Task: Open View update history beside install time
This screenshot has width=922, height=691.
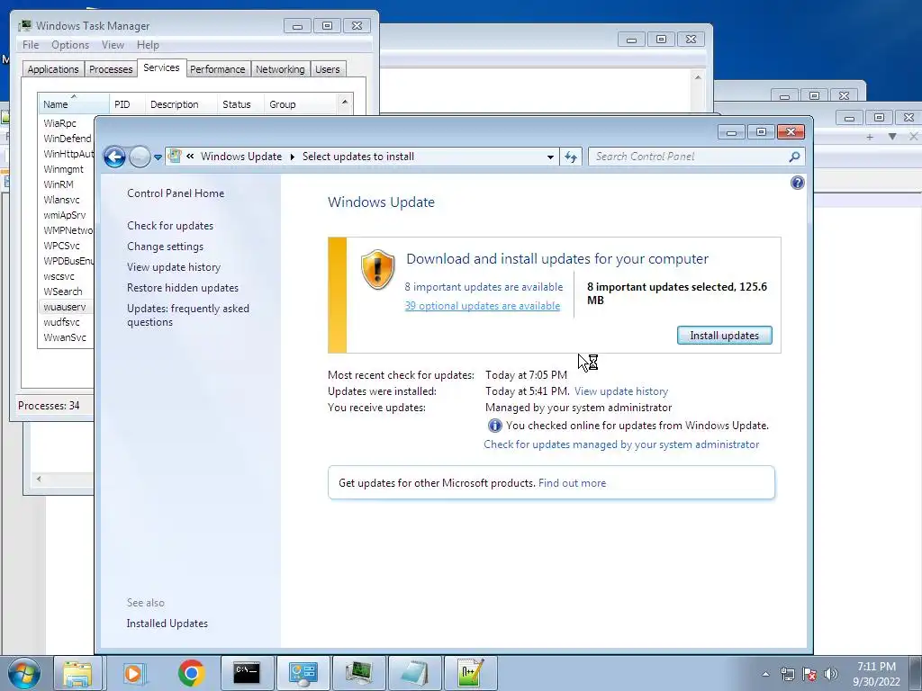Action: [621, 391]
